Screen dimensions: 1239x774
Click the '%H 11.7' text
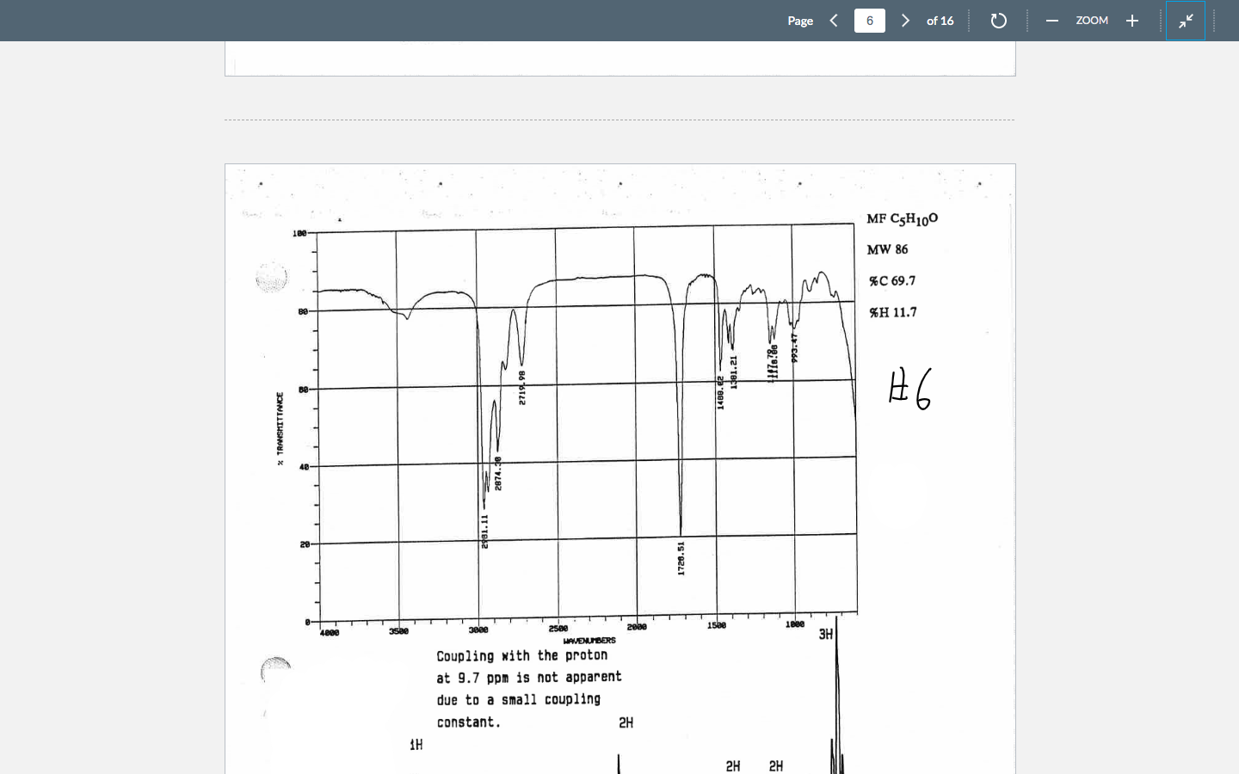(892, 312)
